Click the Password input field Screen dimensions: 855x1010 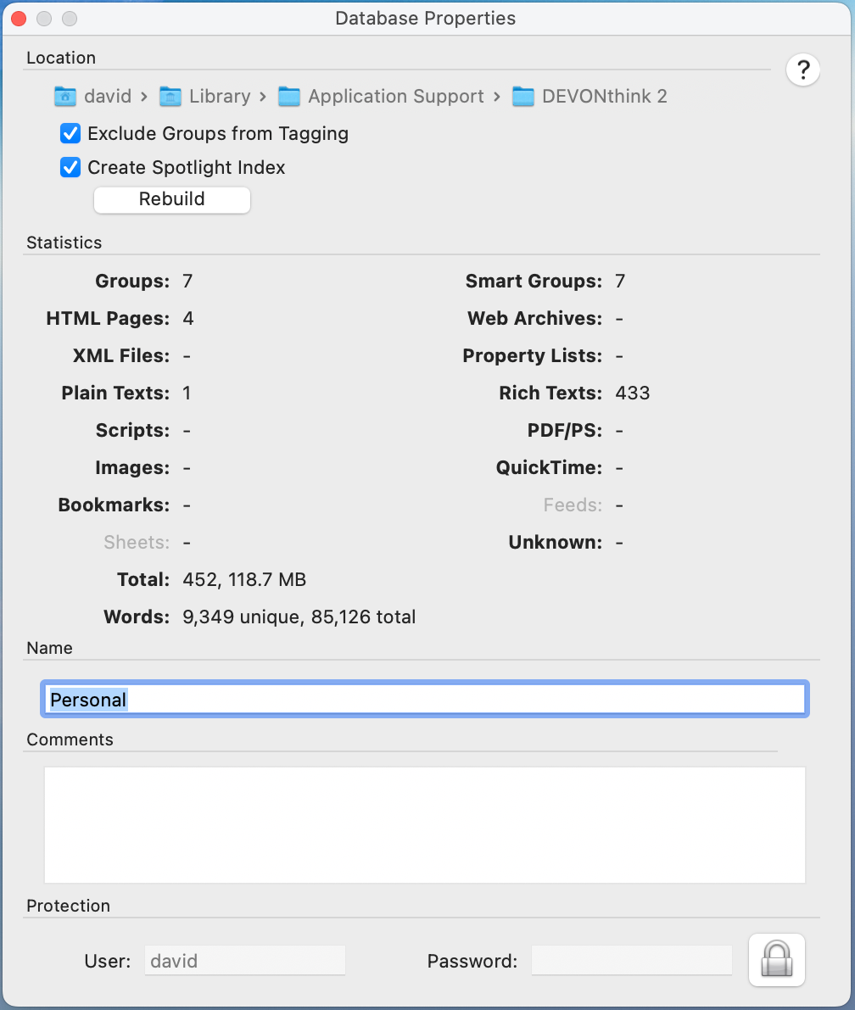[631, 961]
